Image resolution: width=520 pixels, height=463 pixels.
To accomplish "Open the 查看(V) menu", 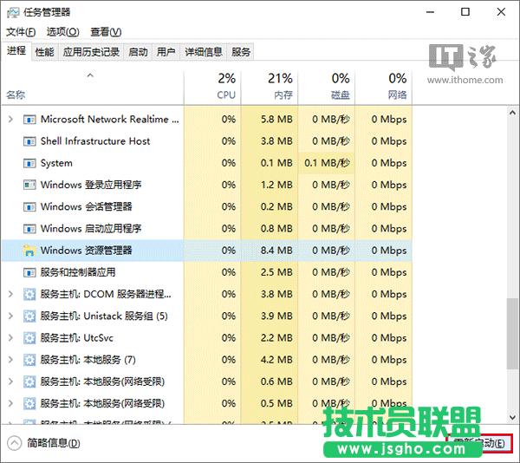I will pyautogui.click(x=107, y=32).
